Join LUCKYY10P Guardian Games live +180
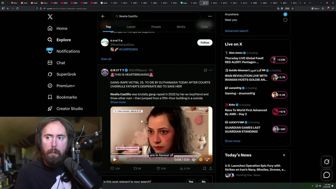336x189 pixels. click(280, 129)
